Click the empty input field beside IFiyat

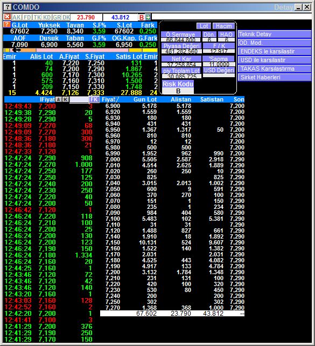pyautogui.click(x=79, y=99)
